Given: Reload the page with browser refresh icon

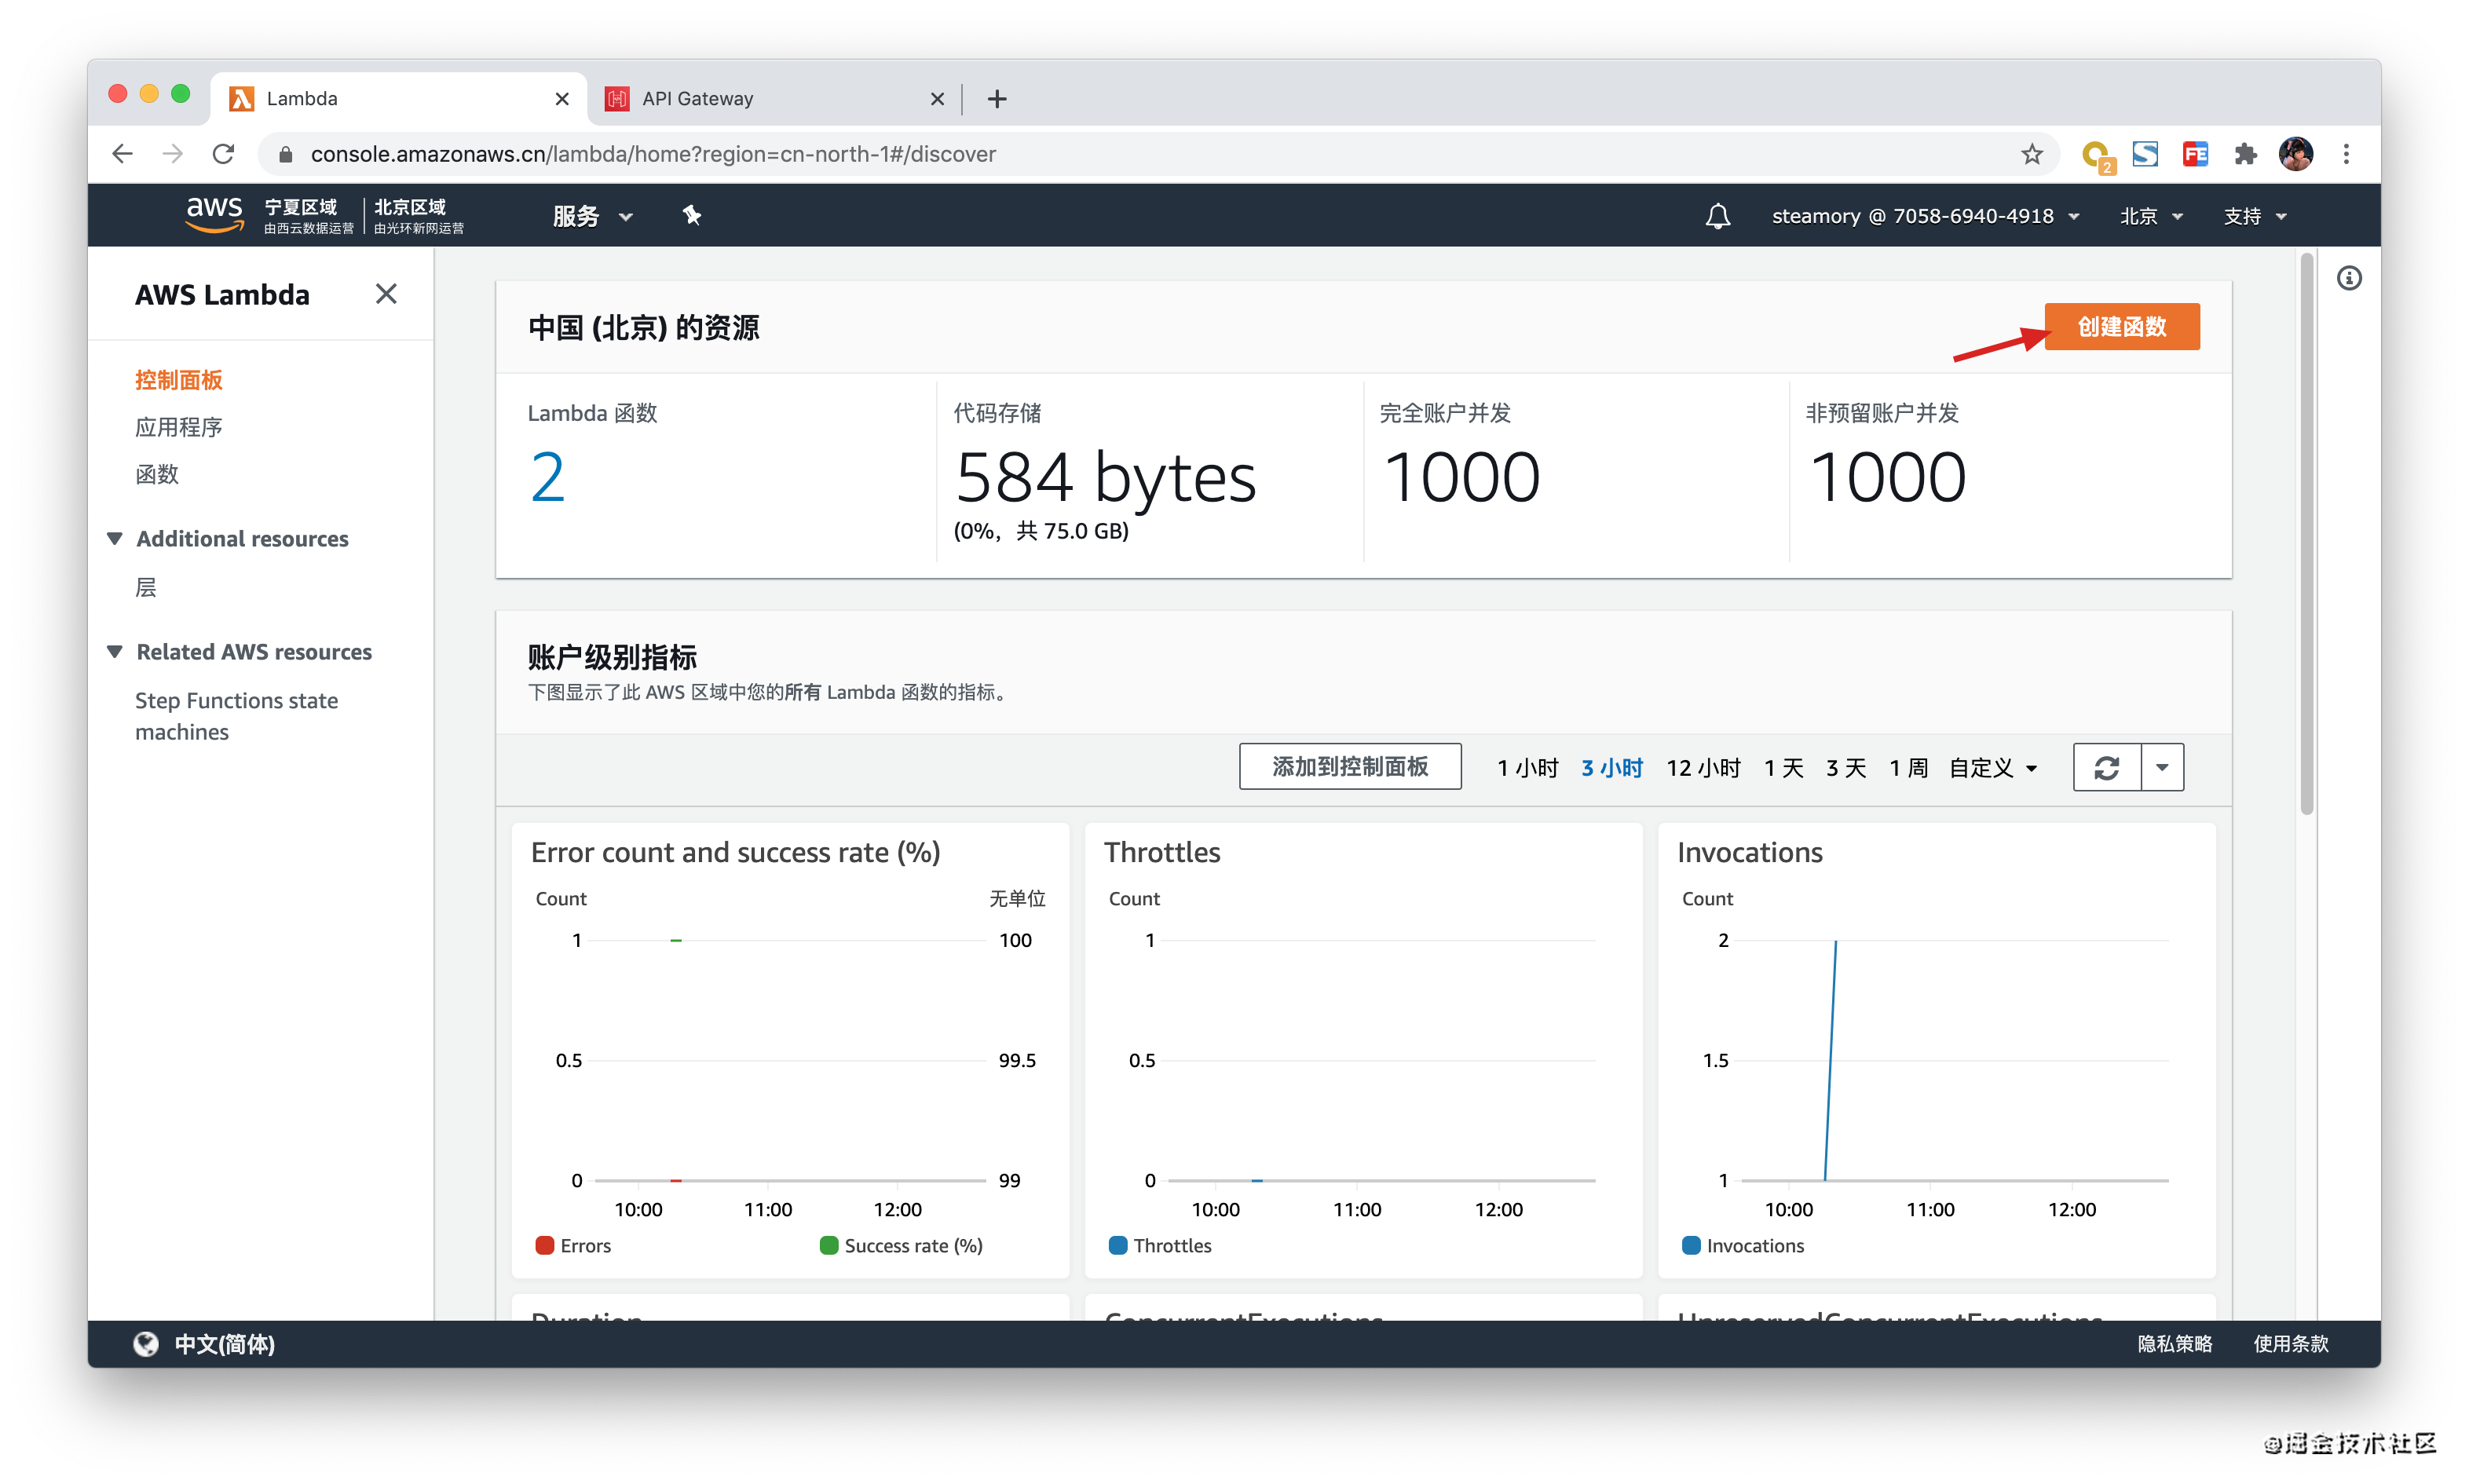Looking at the screenshot, I should click(x=224, y=154).
